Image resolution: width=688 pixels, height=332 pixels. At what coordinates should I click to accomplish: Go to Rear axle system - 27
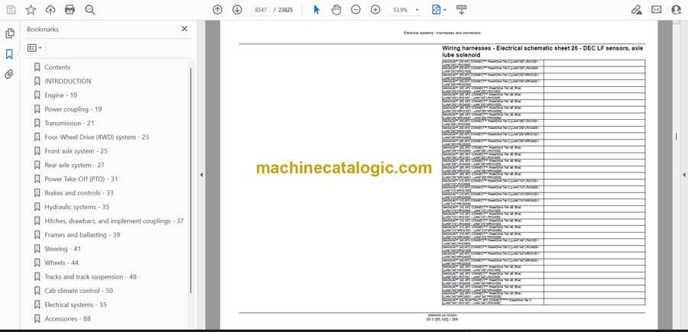tap(75, 165)
